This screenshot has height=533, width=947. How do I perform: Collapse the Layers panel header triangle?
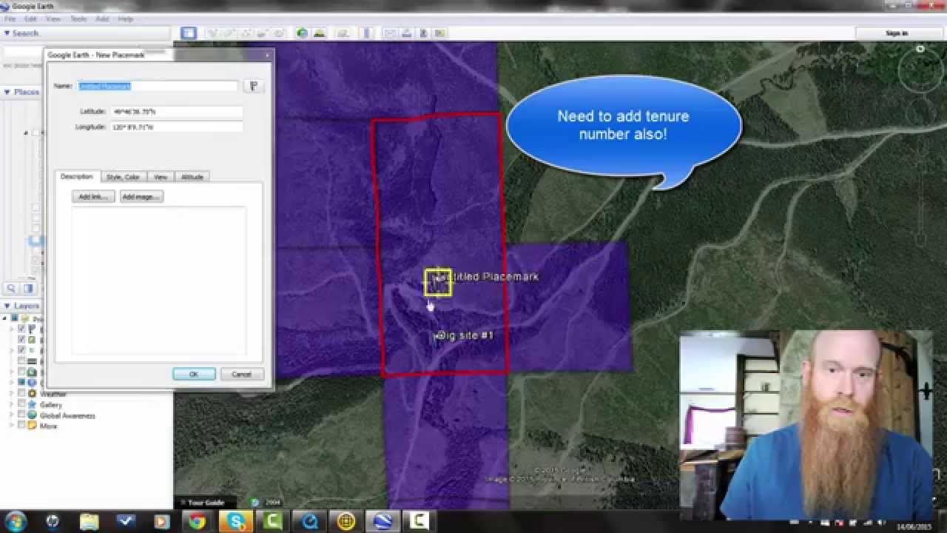(x=7, y=306)
